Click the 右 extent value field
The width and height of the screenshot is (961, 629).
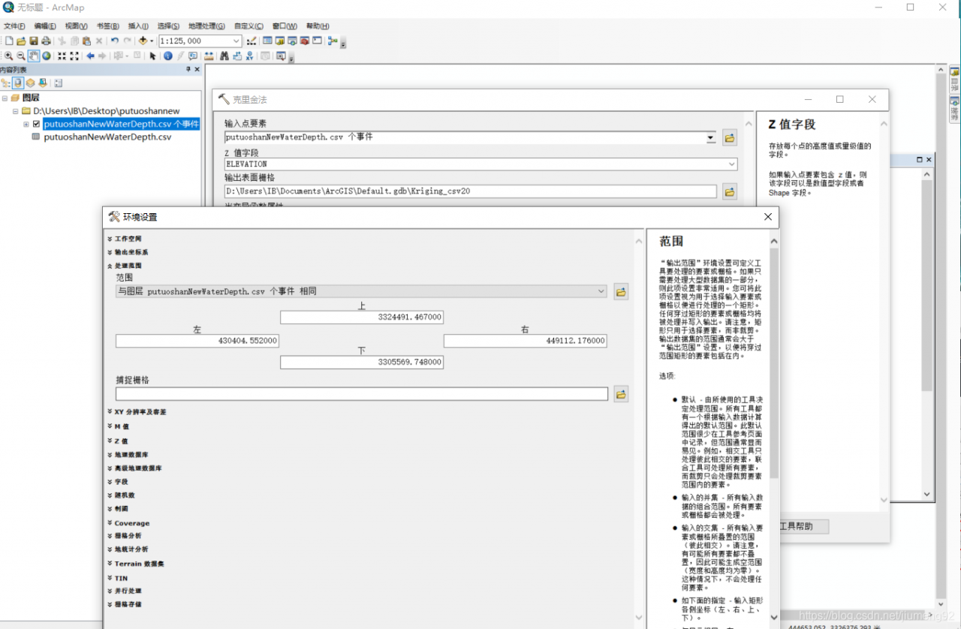(x=526, y=341)
